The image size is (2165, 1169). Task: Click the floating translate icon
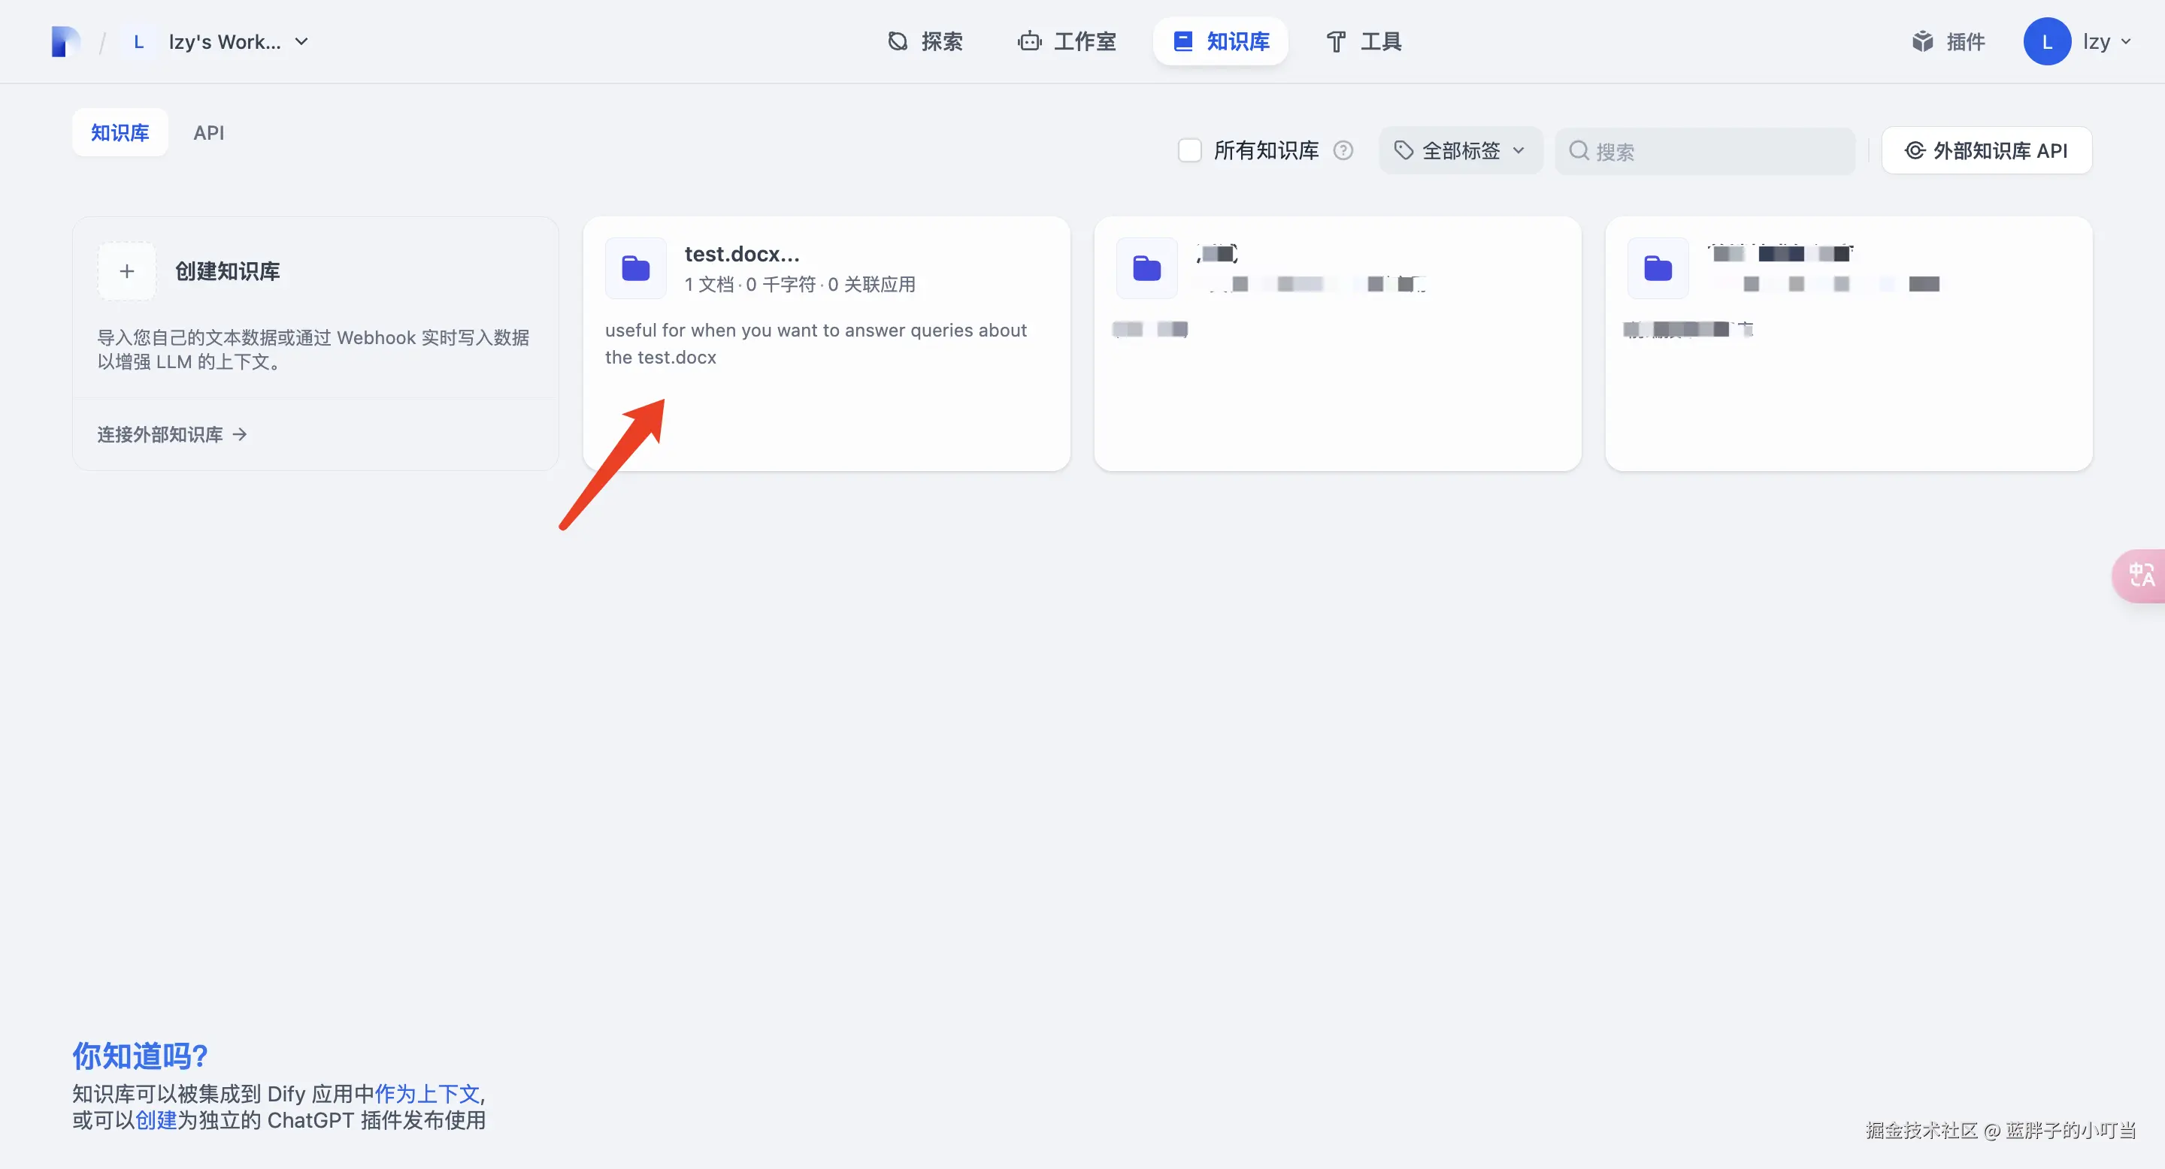2141,576
